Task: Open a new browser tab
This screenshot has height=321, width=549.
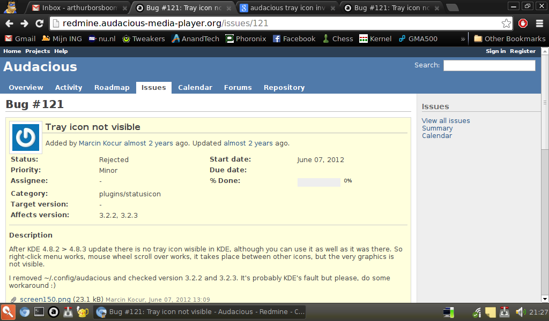Action: tap(452, 7)
